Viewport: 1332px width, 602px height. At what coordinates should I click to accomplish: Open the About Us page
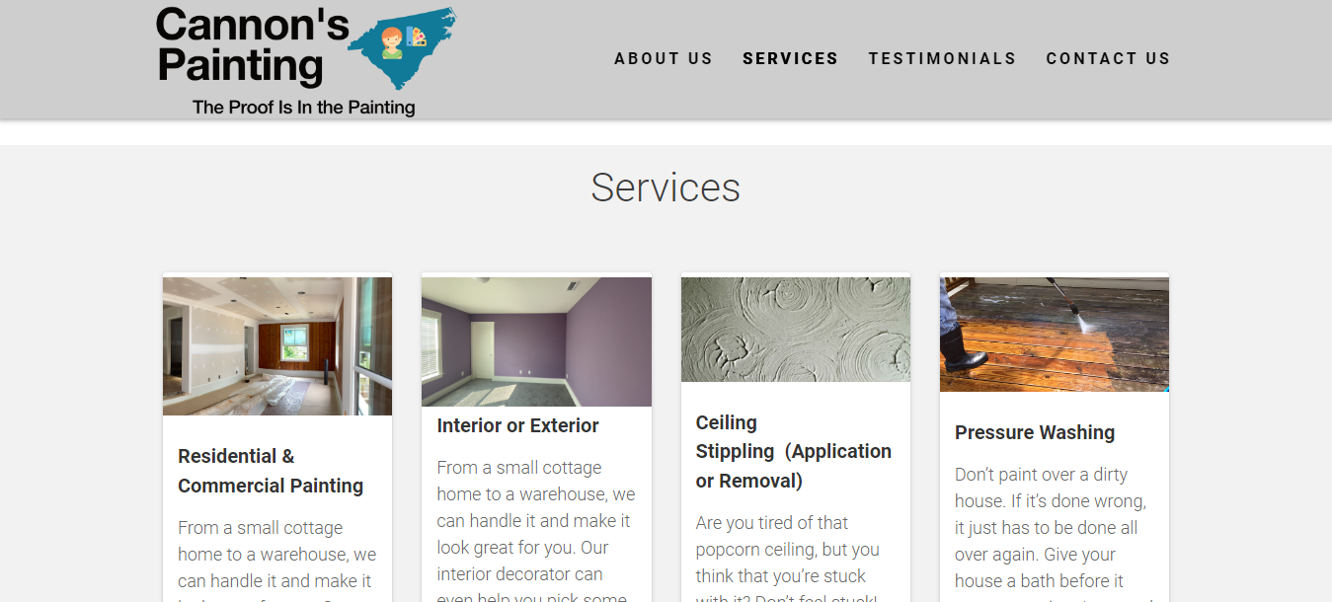click(x=664, y=58)
